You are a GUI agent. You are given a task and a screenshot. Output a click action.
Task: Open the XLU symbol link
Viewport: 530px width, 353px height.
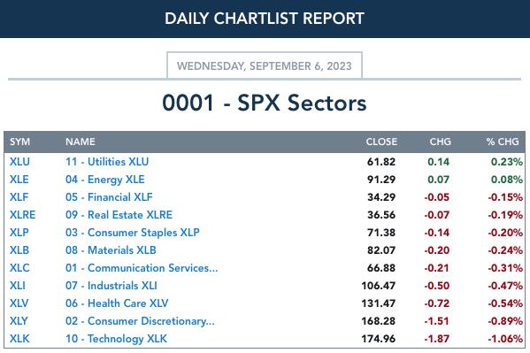tap(19, 162)
